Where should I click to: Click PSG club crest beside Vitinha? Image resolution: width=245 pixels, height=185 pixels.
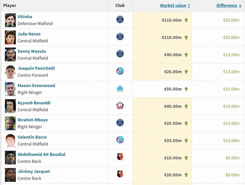coord(120,20)
